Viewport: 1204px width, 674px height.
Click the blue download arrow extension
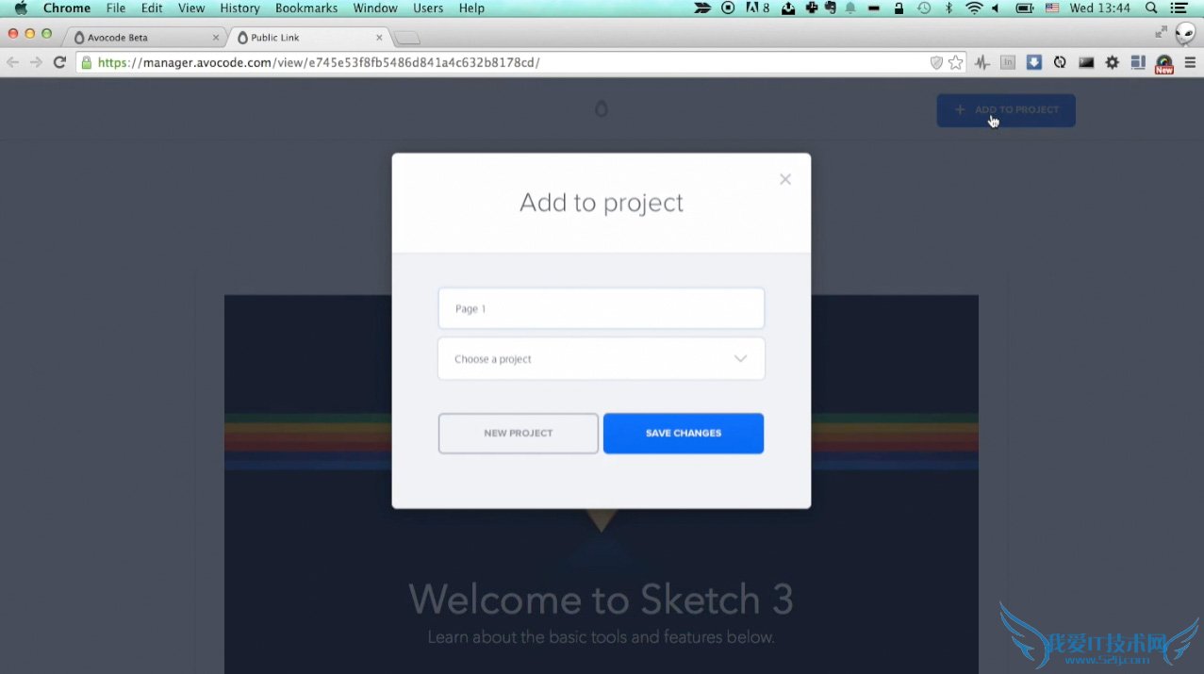(1034, 62)
